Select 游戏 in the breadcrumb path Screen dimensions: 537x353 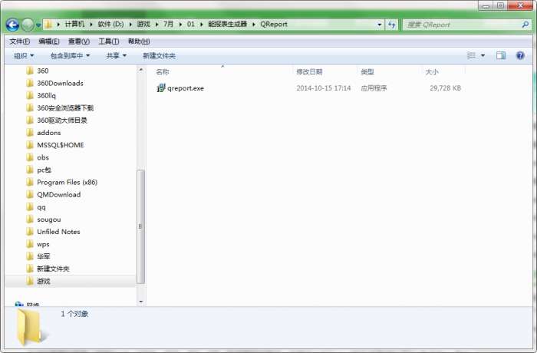(143, 24)
